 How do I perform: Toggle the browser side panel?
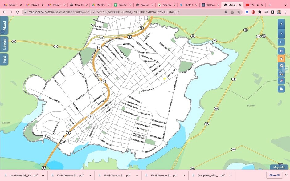[272, 12]
